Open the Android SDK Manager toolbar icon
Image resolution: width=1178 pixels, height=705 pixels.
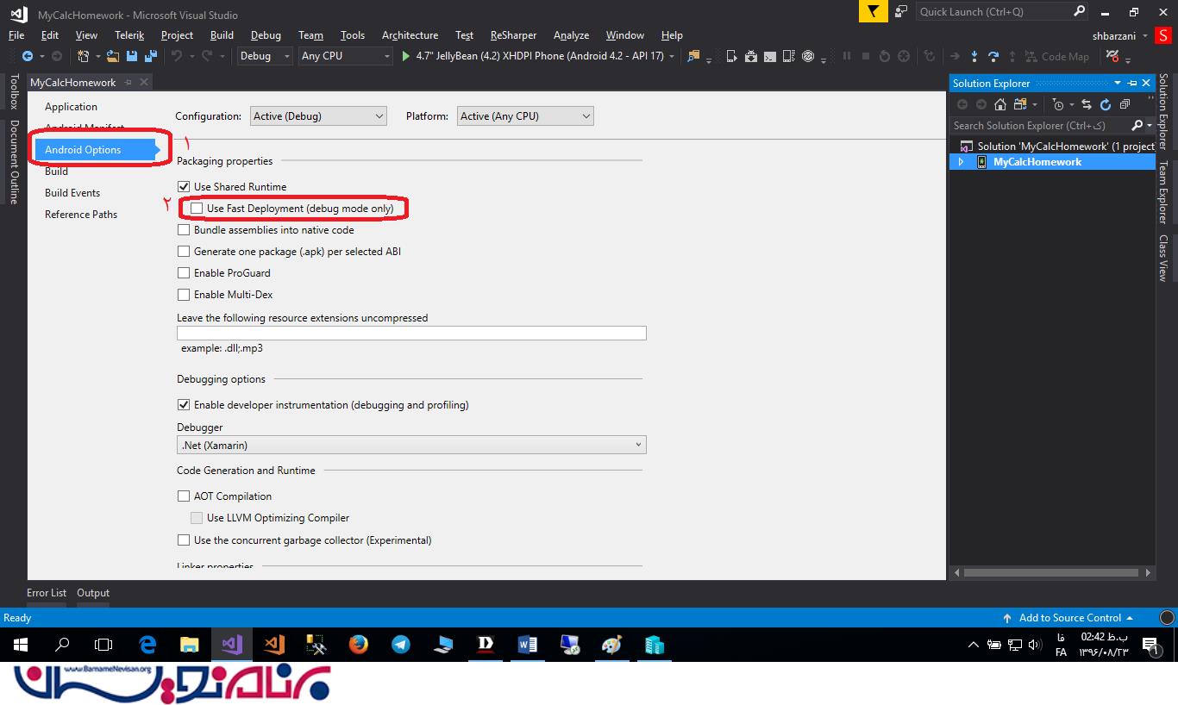(750, 56)
